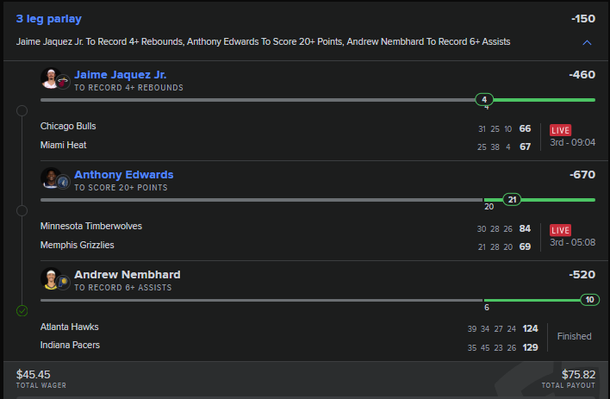Click LIVE badge for Timberwolves vs Grizzlies
This screenshot has height=399, width=610.
coord(560,230)
